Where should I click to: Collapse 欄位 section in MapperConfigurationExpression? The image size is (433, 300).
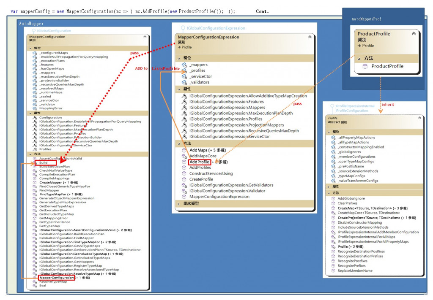[x=179, y=58]
